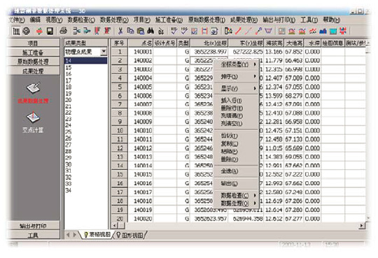This screenshot has width=378, height=258.
Task: Click the binoculars find icon
Action: tap(150, 31)
